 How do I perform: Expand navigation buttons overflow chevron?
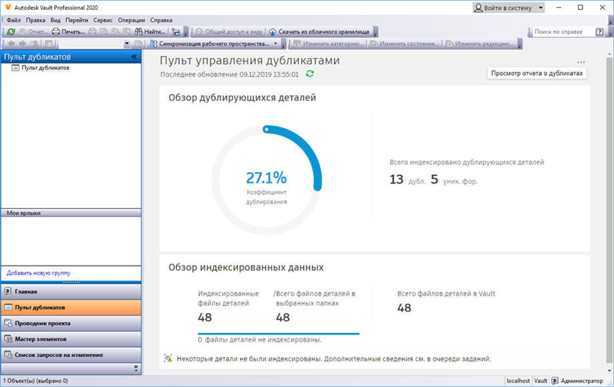[x=136, y=368]
